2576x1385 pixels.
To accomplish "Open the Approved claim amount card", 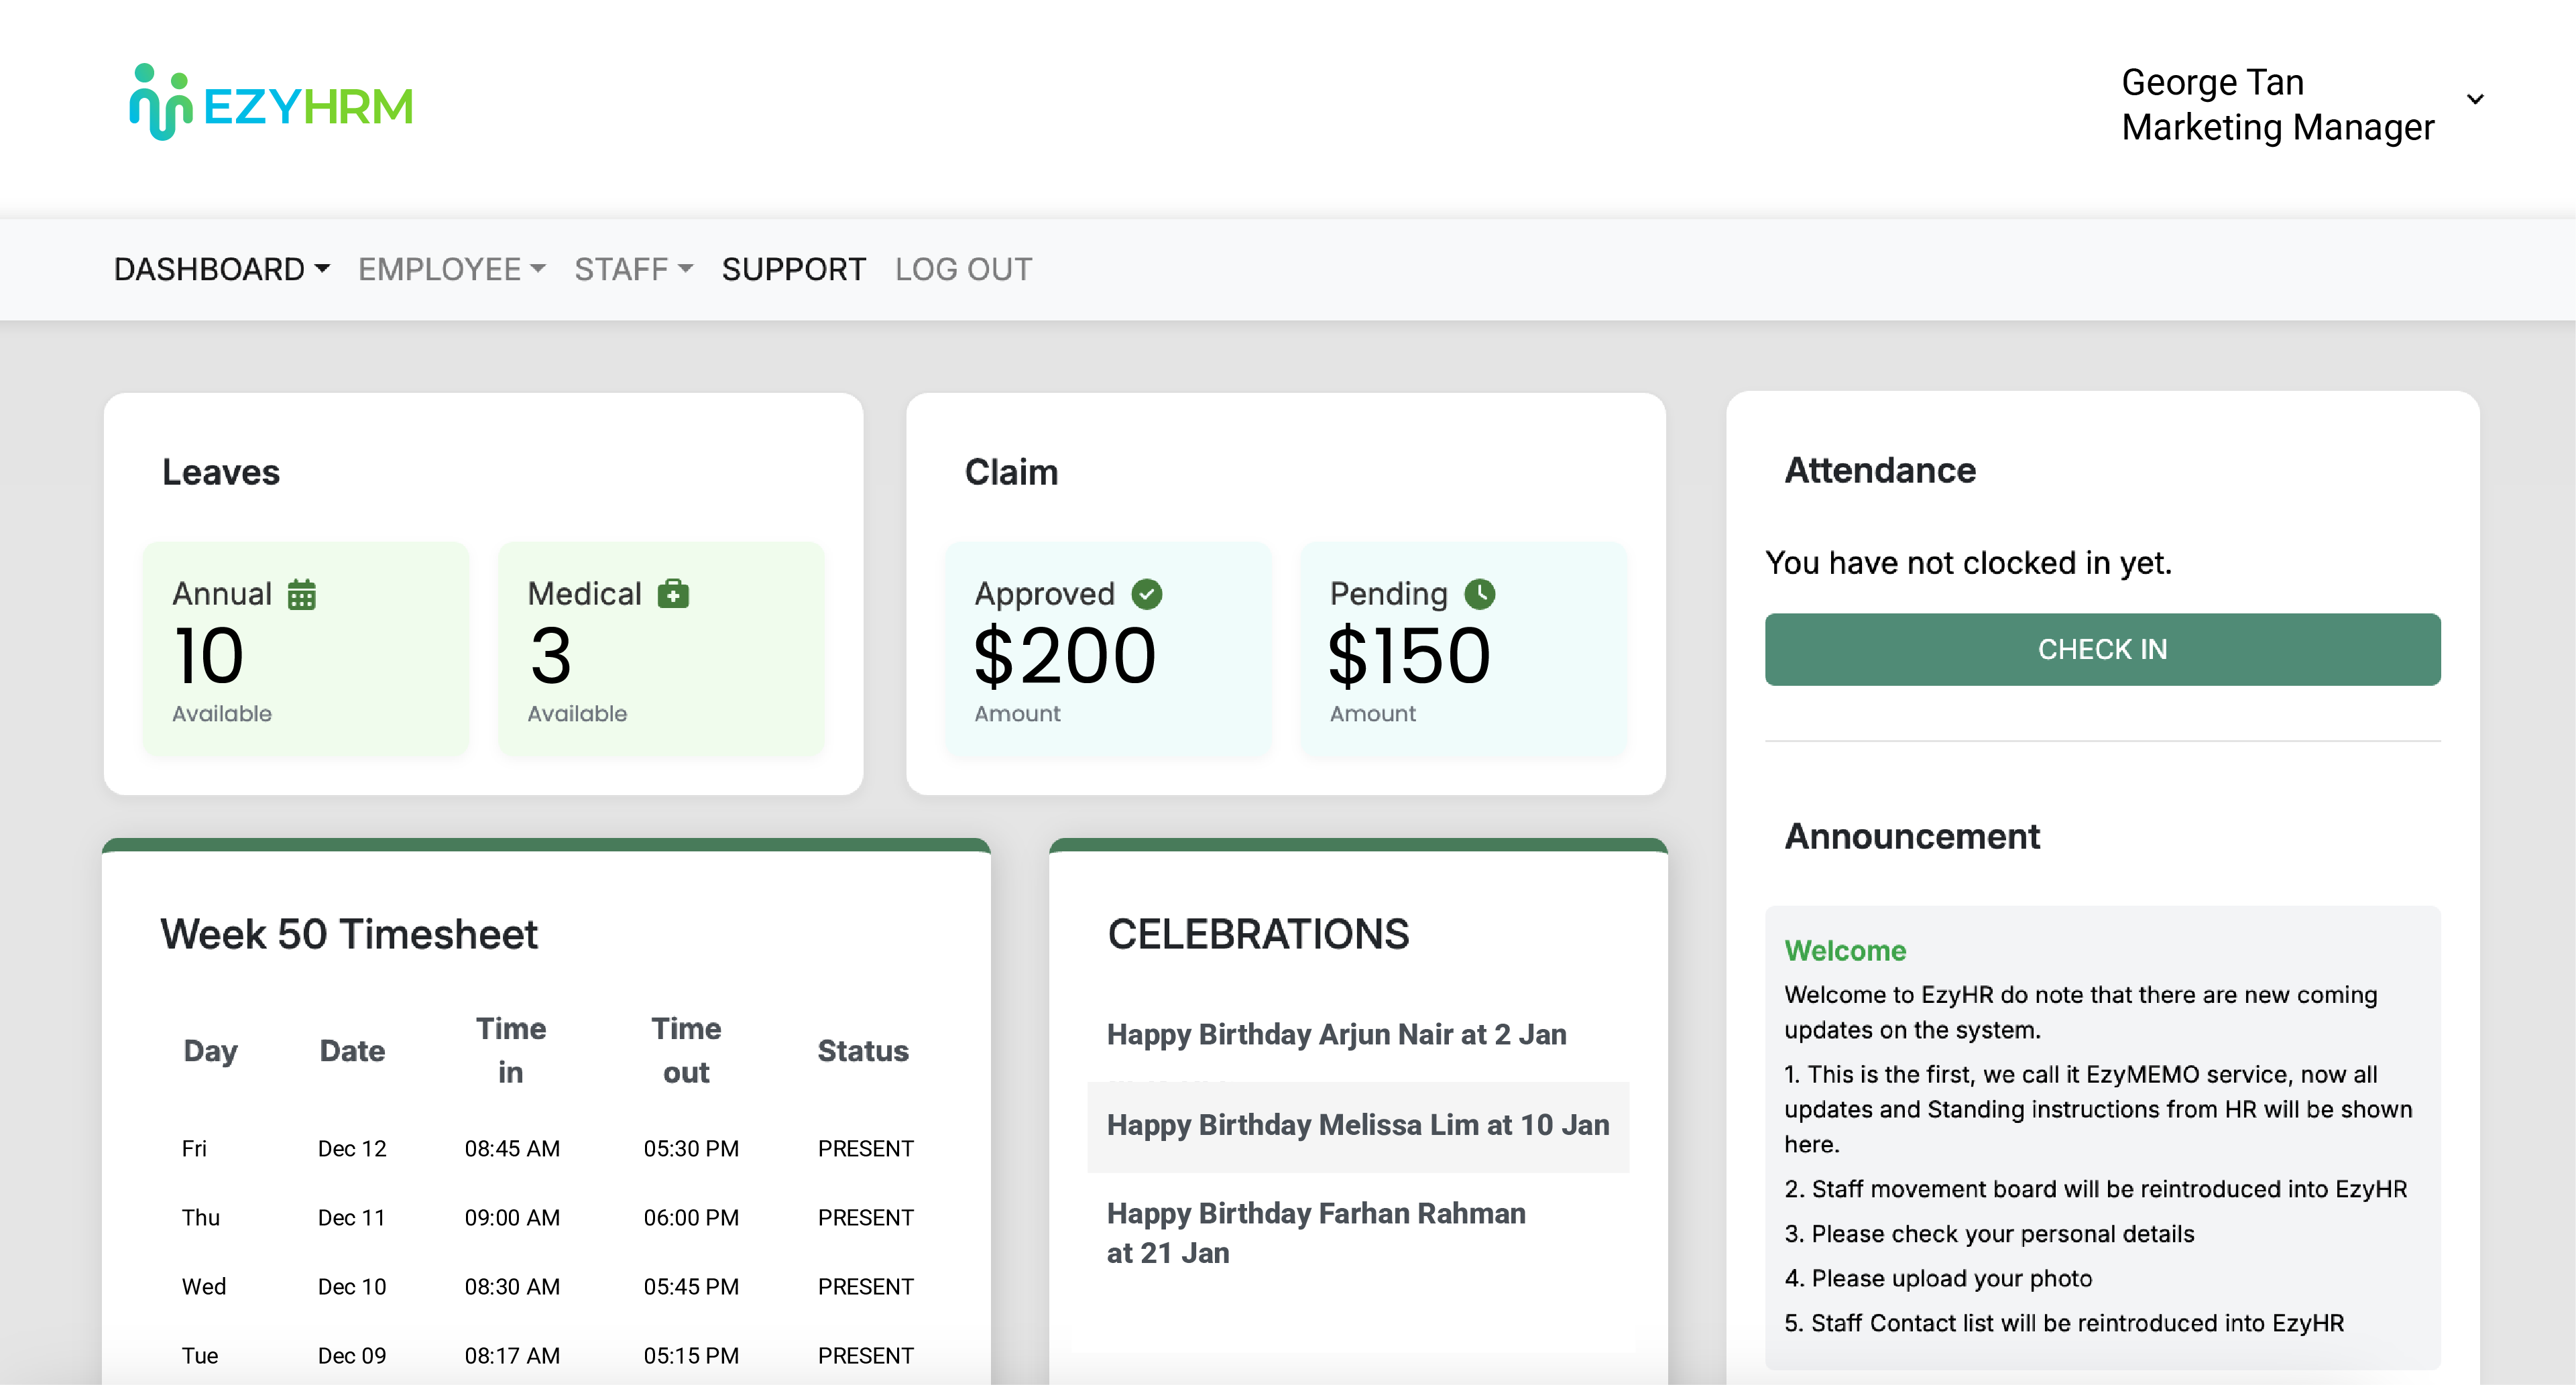I will pyautogui.click(x=1108, y=649).
